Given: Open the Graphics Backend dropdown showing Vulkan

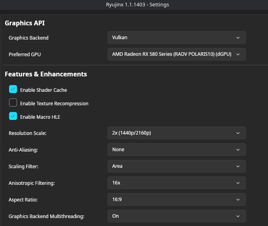Looking at the screenshot, I should pyautogui.click(x=176, y=38).
